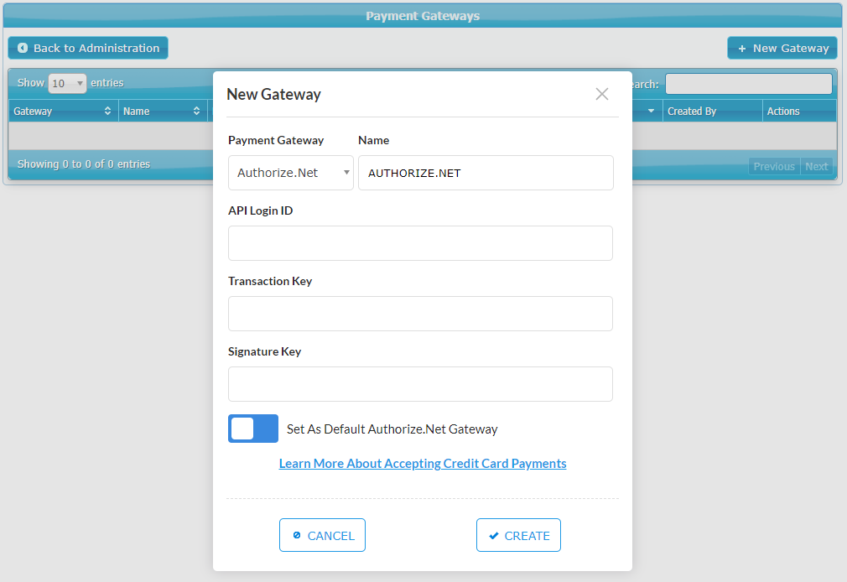Sort table by Gateway column
847x582 pixels.
point(63,111)
